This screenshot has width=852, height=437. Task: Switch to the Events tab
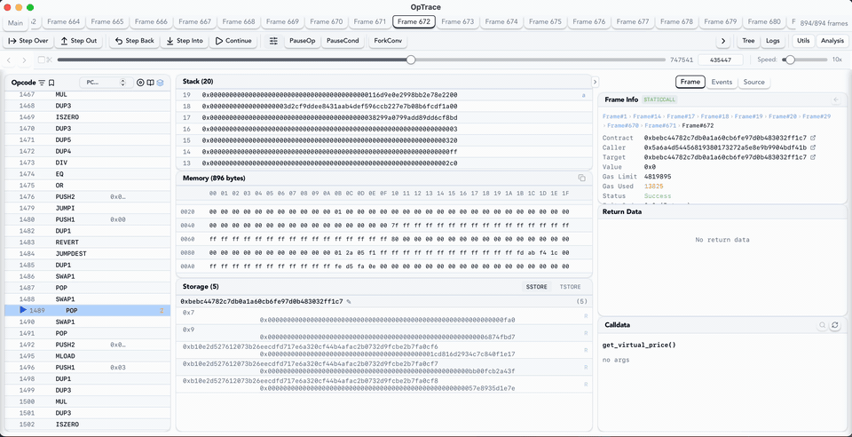(722, 82)
